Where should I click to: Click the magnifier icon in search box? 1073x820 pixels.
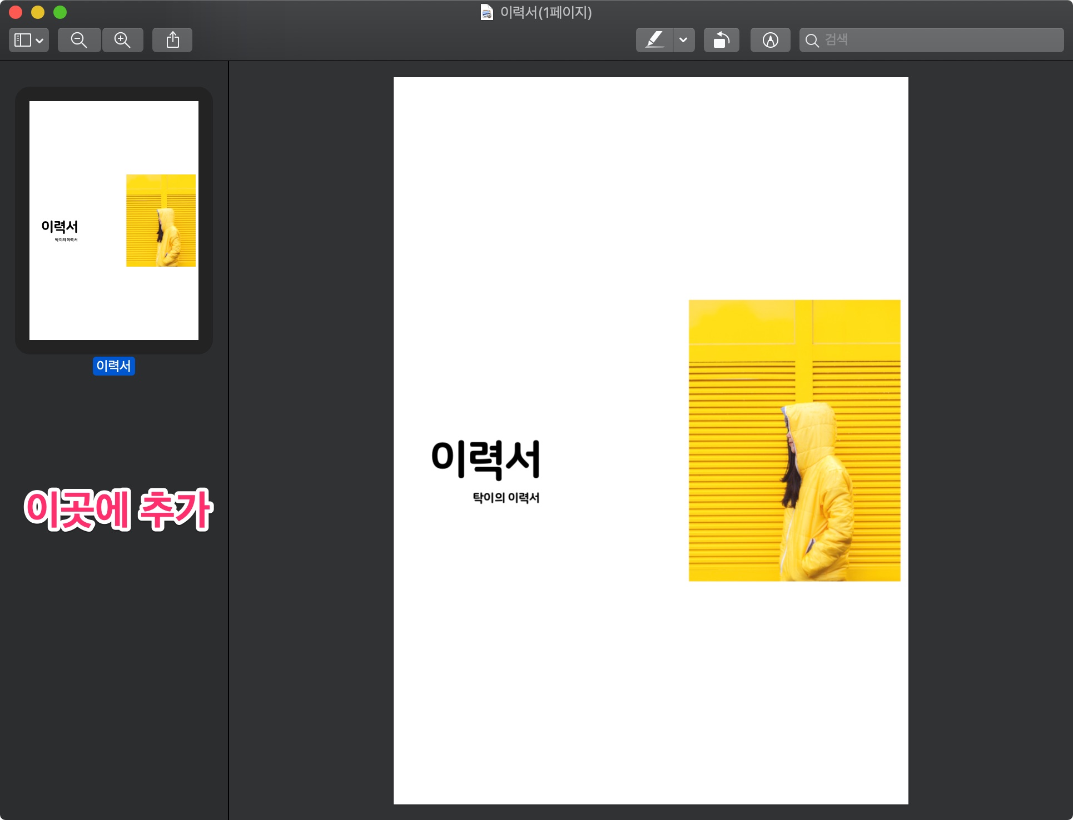[812, 41]
